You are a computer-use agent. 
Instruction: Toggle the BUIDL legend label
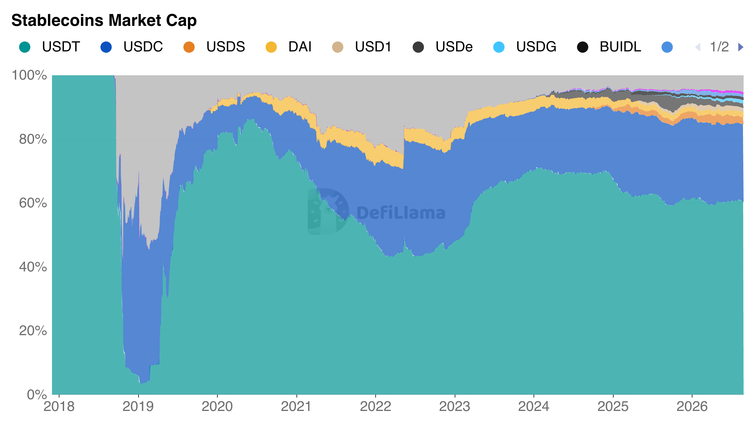click(620, 47)
